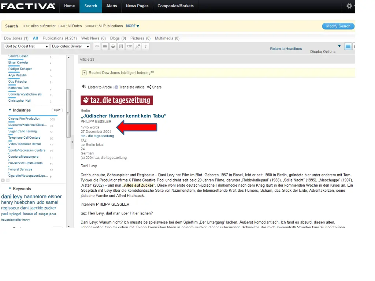Viewport: 375px width, 281px height.
Task: Open the taz - die tageszeitung source link
Action: click(97, 136)
